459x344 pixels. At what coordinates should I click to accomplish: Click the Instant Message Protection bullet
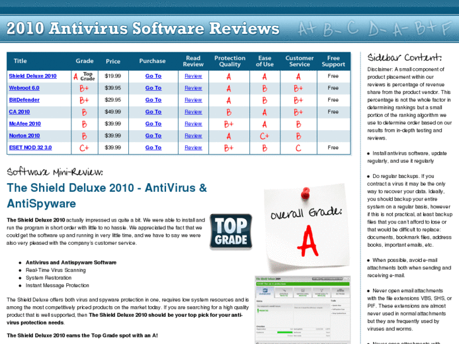point(57,285)
